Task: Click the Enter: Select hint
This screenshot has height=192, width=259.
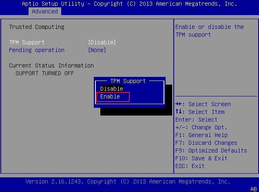Action: click(x=197, y=120)
